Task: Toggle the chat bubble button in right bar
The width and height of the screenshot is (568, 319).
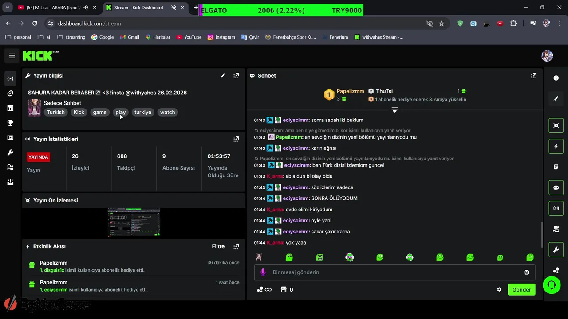Action: pyautogui.click(x=556, y=188)
